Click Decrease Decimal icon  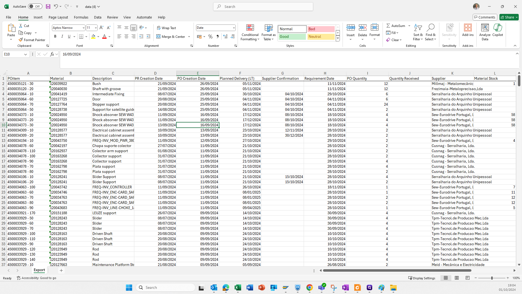pos(232,36)
